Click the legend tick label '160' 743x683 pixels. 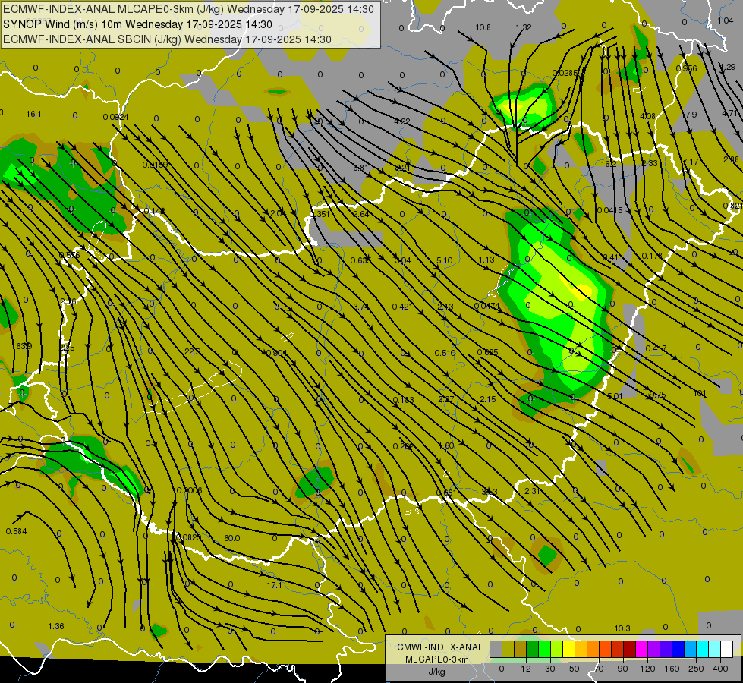coord(672,669)
